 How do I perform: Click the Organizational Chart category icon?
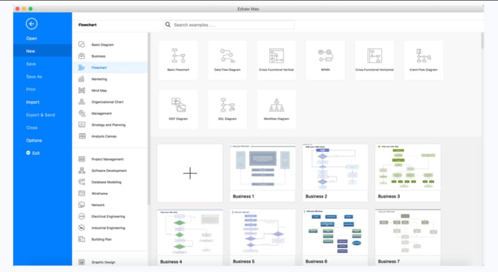82,102
